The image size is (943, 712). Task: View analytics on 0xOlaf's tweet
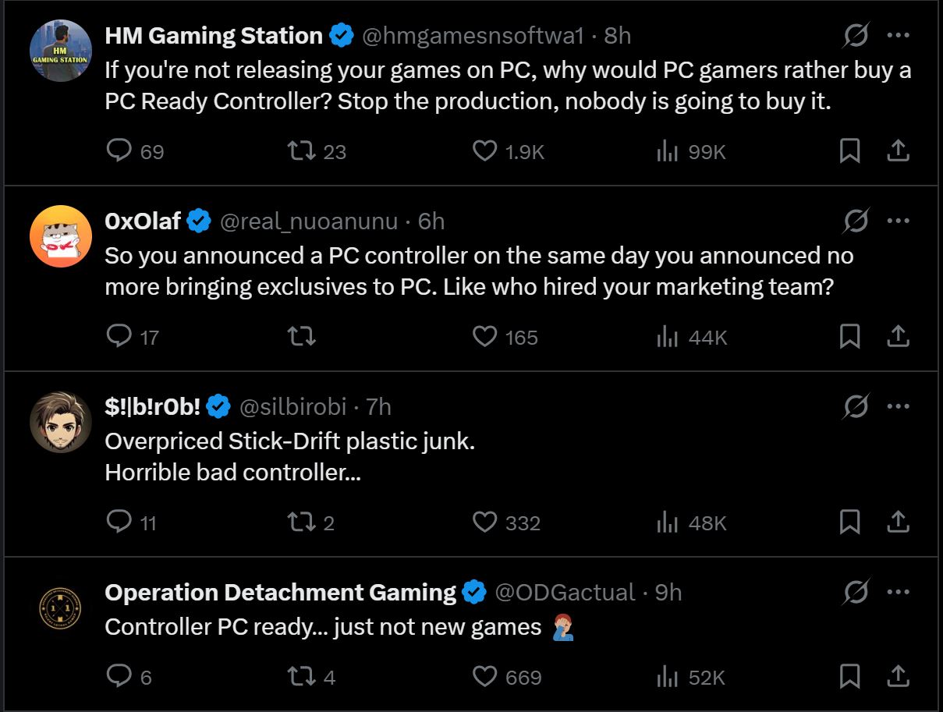click(x=668, y=337)
